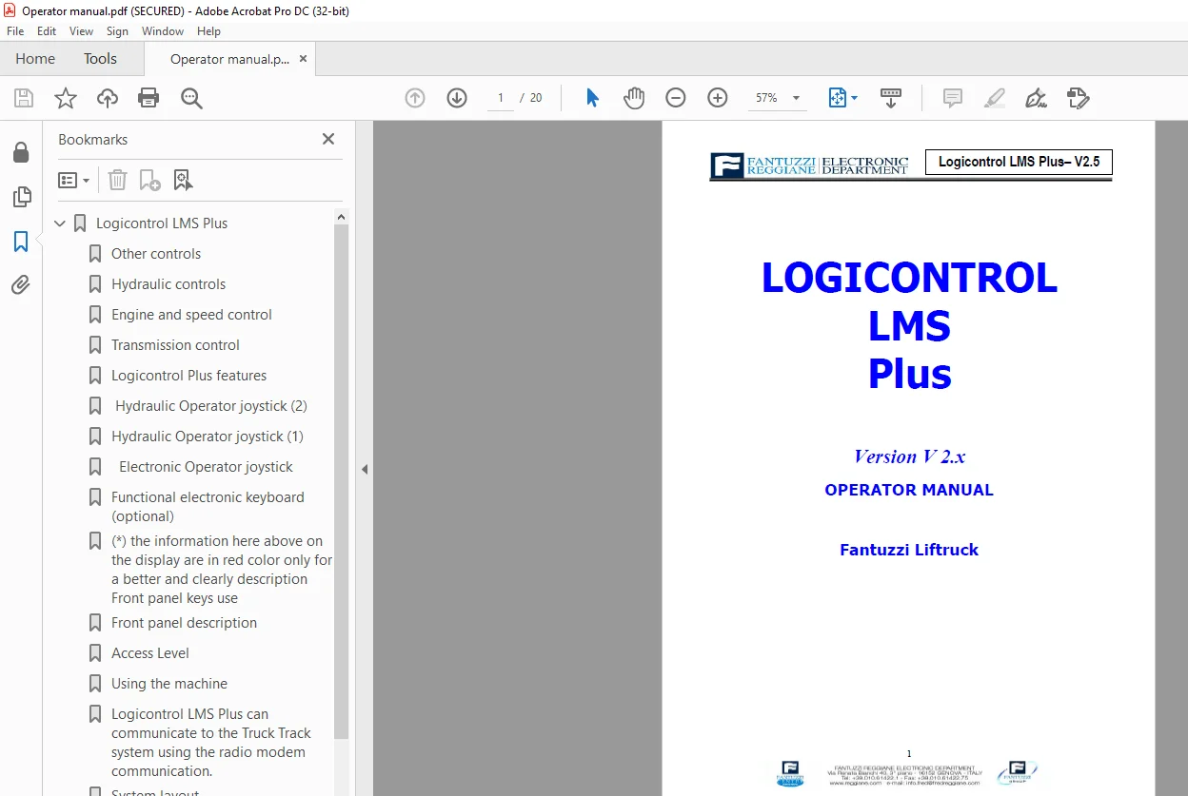Screen dimensions: 1188x796
Task: Select the Hand pan tool
Action: pos(634,98)
